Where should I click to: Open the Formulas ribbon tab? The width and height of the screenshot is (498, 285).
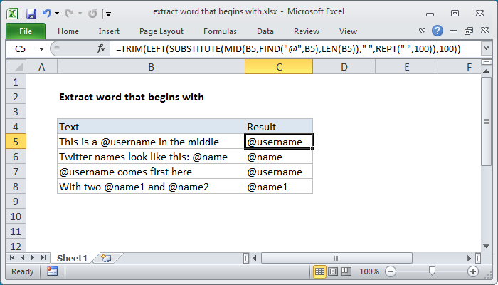[220, 31]
